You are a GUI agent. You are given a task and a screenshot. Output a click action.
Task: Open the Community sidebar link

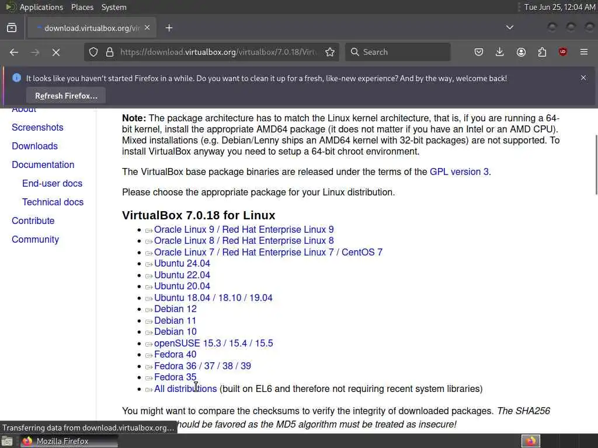pos(35,239)
